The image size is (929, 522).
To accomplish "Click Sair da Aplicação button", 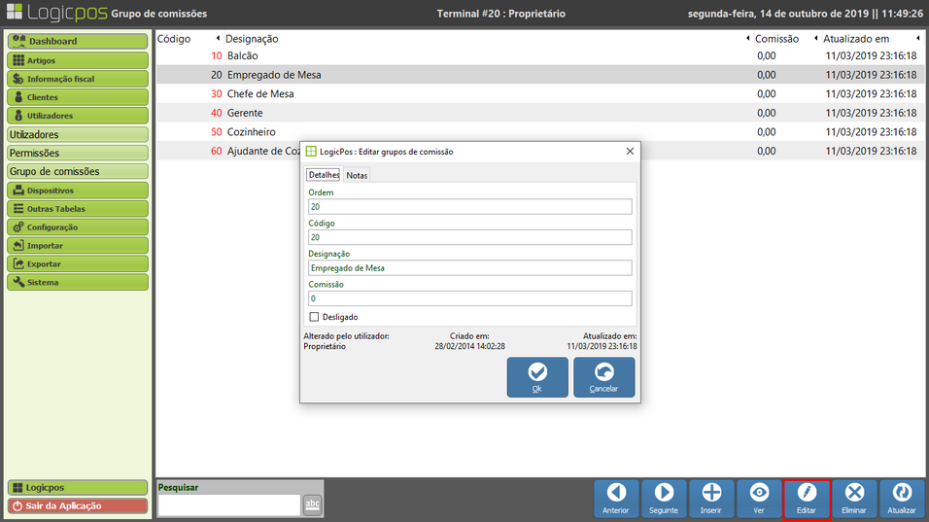I will (x=78, y=506).
